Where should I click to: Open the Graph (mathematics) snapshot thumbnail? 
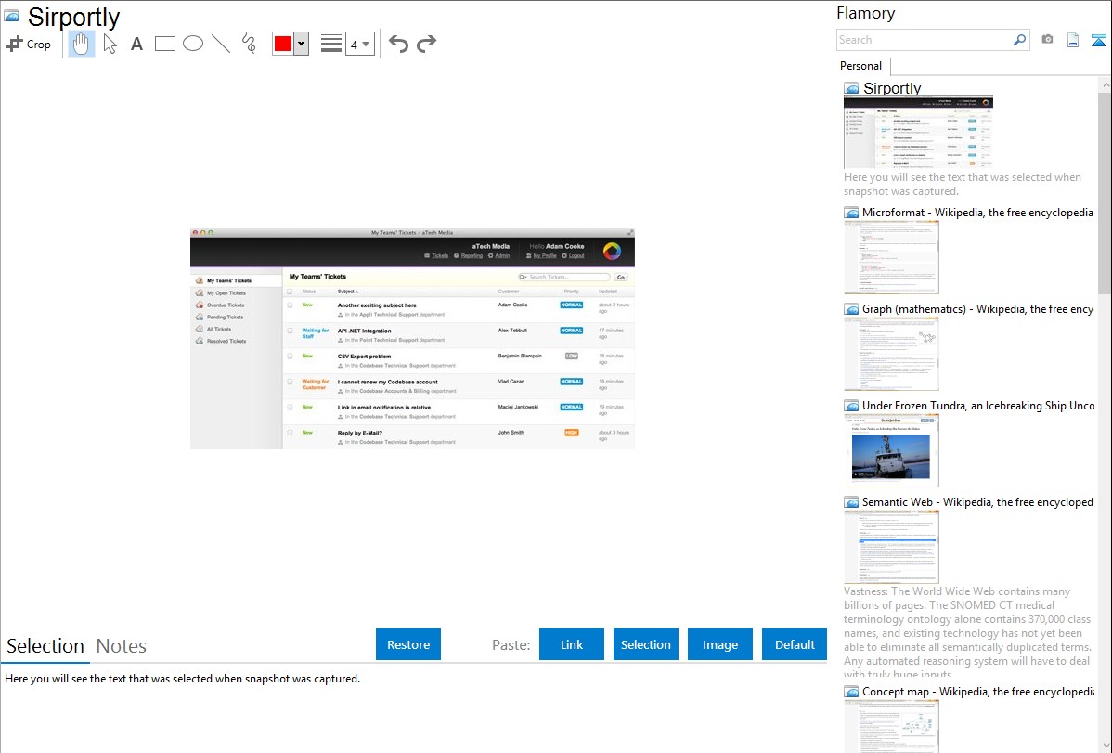[x=891, y=354]
